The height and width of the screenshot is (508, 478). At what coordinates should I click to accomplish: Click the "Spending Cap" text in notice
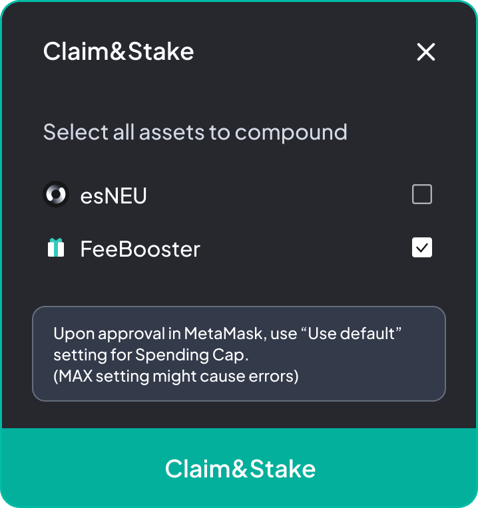[x=192, y=355]
